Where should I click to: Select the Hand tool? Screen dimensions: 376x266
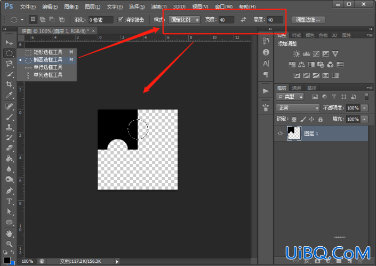pyautogui.click(x=9, y=233)
